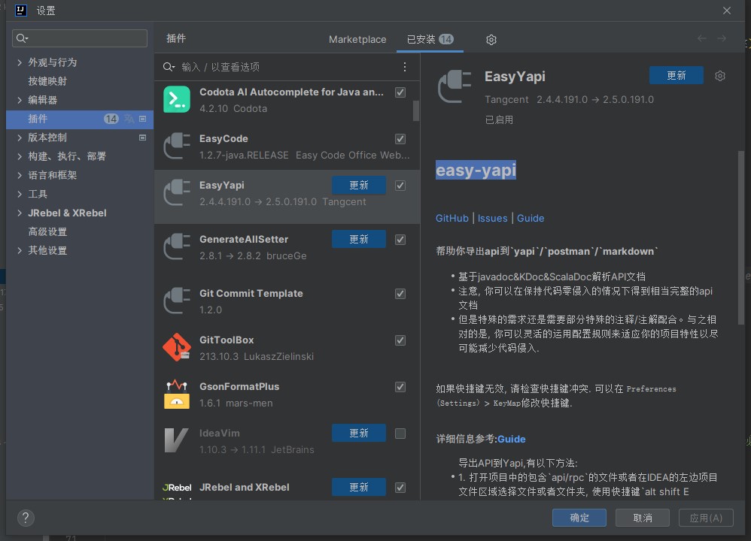Click the EasyYapi plugin icon in list
The width and height of the screenshot is (751, 541).
click(177, 192)
